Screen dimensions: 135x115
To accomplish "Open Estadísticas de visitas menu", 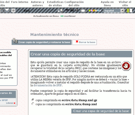I will pyautogui.click(x=55, y=4).
